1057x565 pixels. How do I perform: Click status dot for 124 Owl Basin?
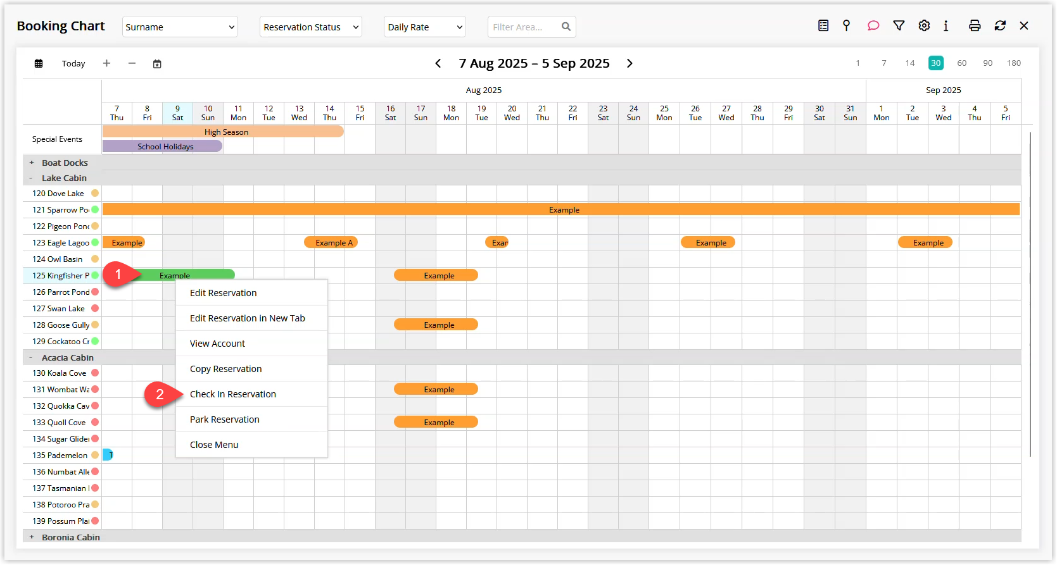point(95,259)
